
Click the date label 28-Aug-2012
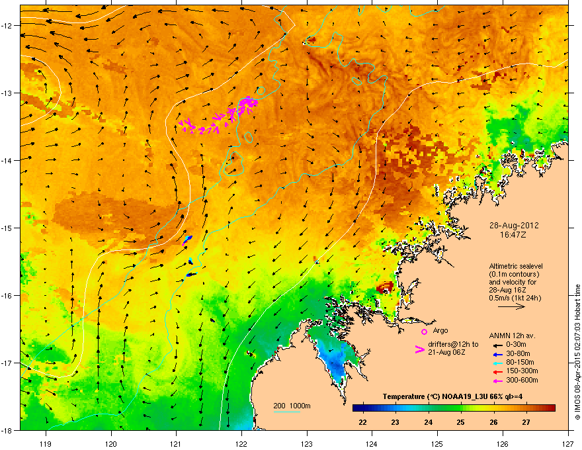(x=514, y=226)
